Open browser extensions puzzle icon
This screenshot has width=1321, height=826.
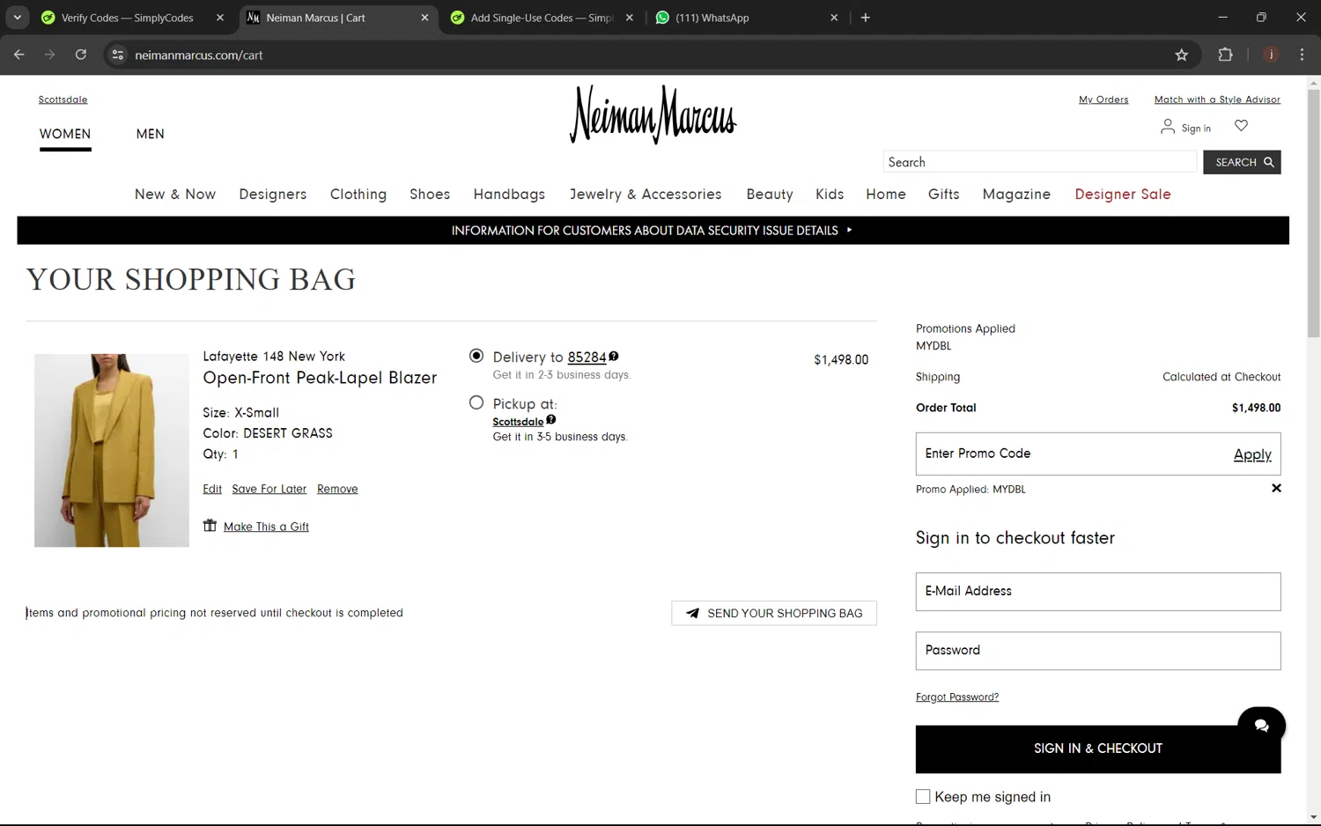click(1225, 55)
